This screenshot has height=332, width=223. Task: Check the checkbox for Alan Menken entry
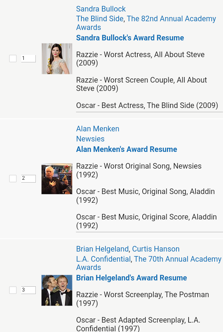pyautogui.click(x=13, y=179)
